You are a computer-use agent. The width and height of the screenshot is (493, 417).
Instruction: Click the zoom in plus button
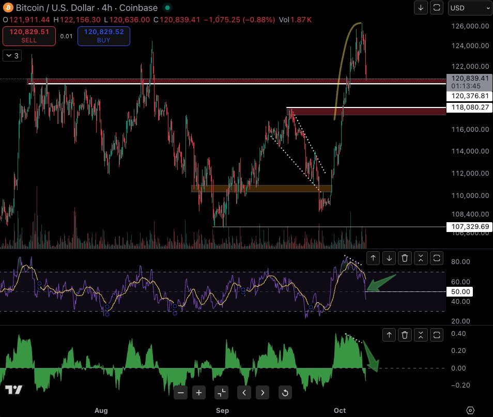pyautogui.click(x=199, y=393)
